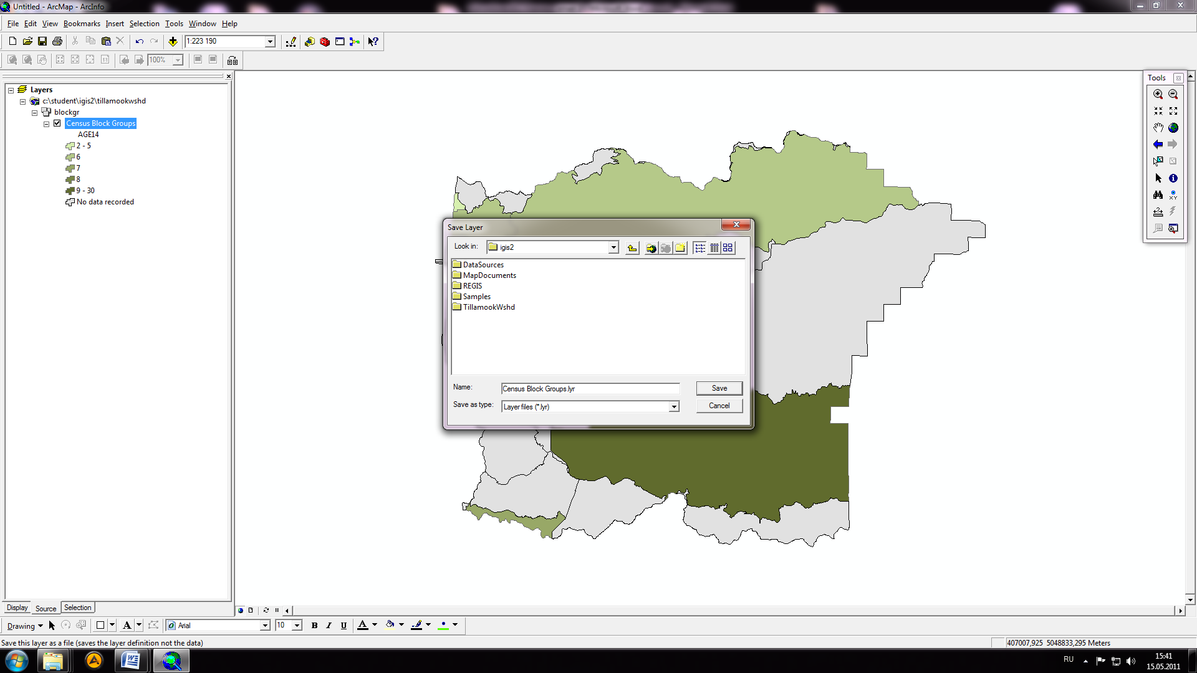Select the Zoom In tool in Tools palette

click(x=1158, y=94)
